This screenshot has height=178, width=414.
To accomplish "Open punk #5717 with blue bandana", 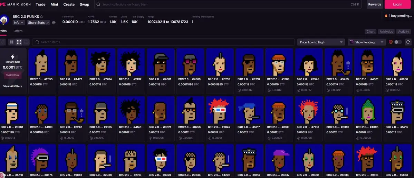I will 250,110.
